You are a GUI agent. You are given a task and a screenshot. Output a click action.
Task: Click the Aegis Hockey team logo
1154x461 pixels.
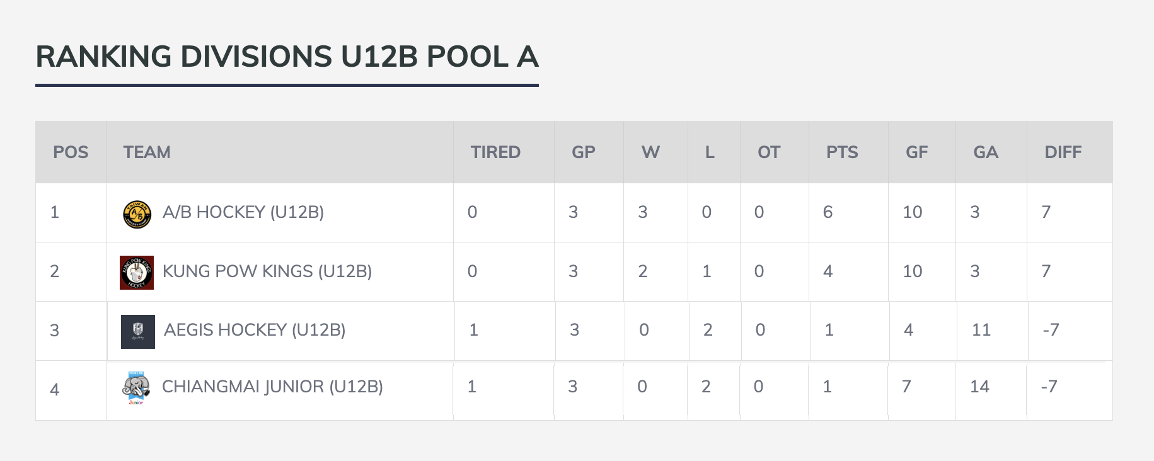coord(138,331)
